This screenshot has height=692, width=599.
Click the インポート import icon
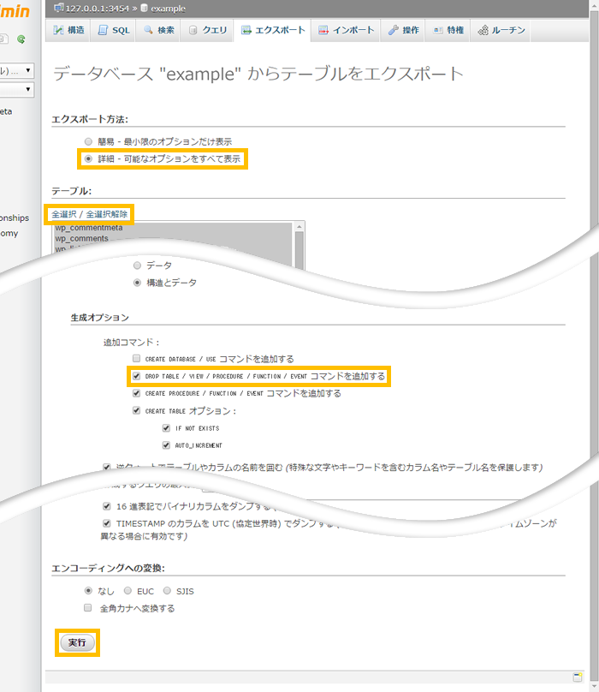(324, 30)
